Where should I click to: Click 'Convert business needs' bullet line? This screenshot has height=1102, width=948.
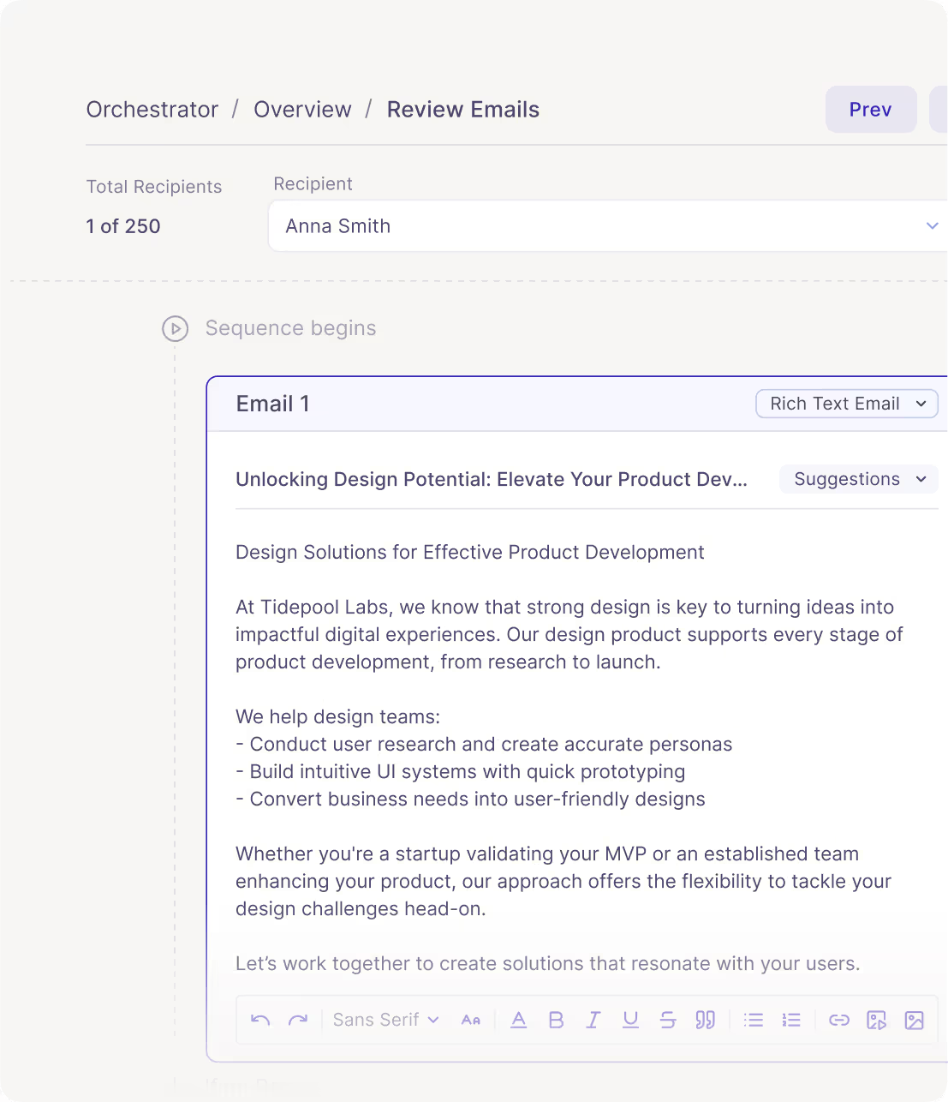(x=471, y=799)
